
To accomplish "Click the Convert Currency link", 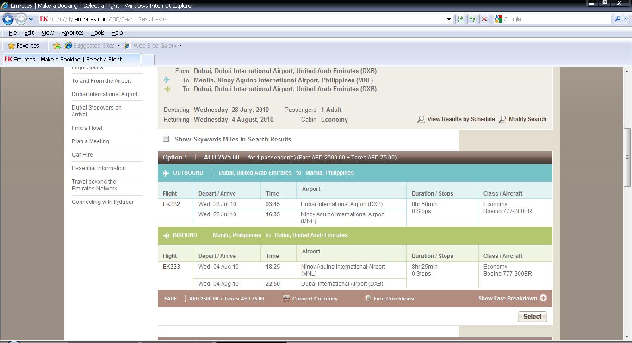I will [x=315, y=299].
